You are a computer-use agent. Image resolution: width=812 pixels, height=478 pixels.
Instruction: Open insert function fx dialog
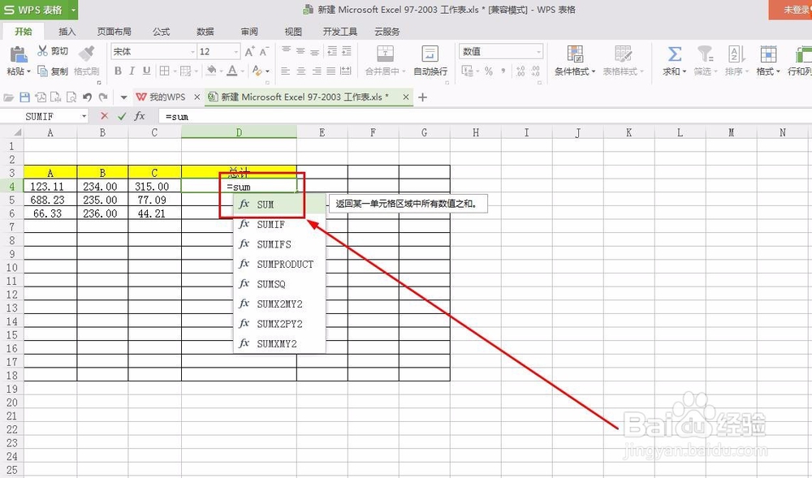[140, 116]
